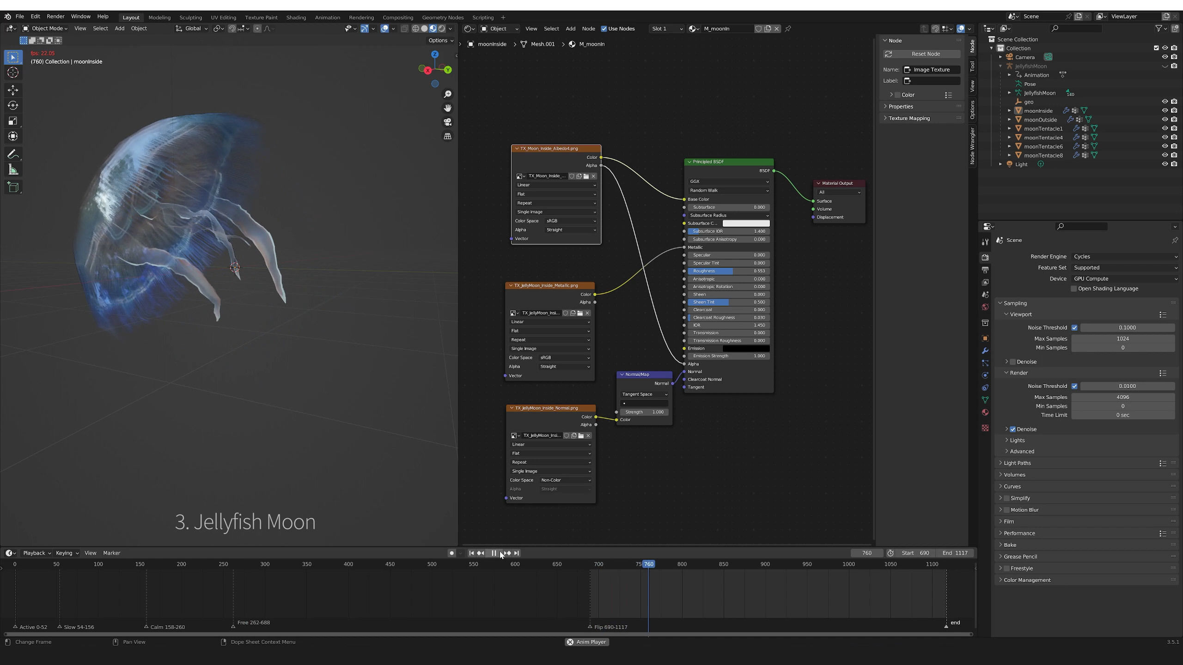The image size is (1183, 665).
Task: Toggle perspective/orthographic grid icon
Action: (447, 136)
